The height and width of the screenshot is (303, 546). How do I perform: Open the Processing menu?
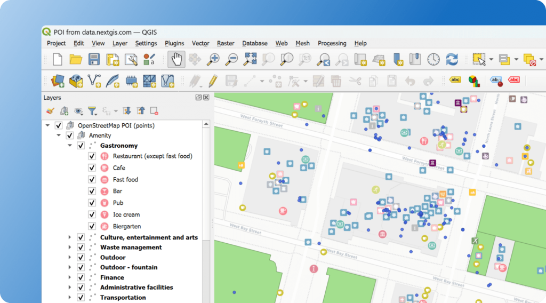coord(332,43)
